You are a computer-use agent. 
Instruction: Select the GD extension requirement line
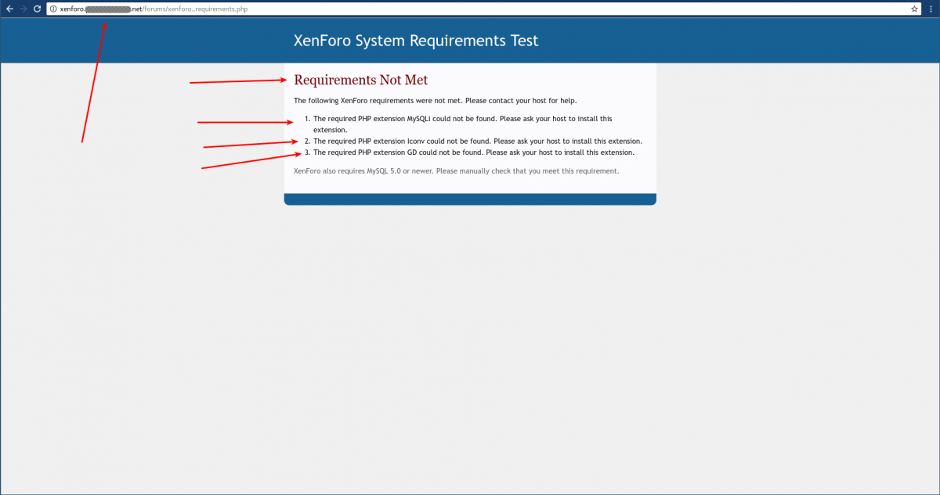coord(473,152)
